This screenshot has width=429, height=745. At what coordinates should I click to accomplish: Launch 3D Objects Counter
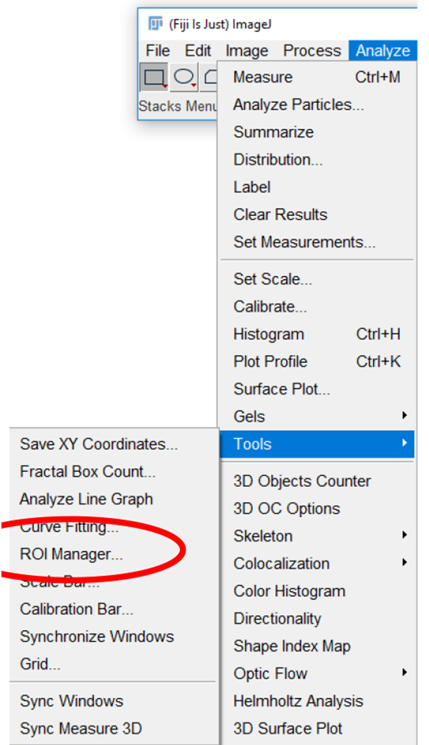click(317, 481)
